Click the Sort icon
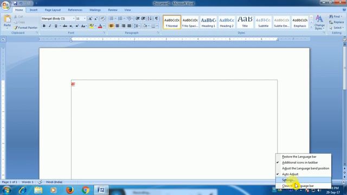This screenshot has height=195, width=347. [150, 18]
